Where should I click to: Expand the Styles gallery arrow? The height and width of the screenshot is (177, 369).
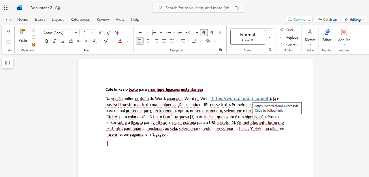click(x=270, y=37)
